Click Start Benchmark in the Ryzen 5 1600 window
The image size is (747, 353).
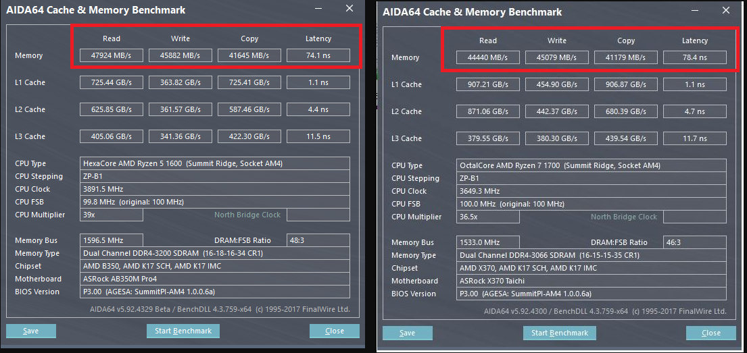click(183, 331)
